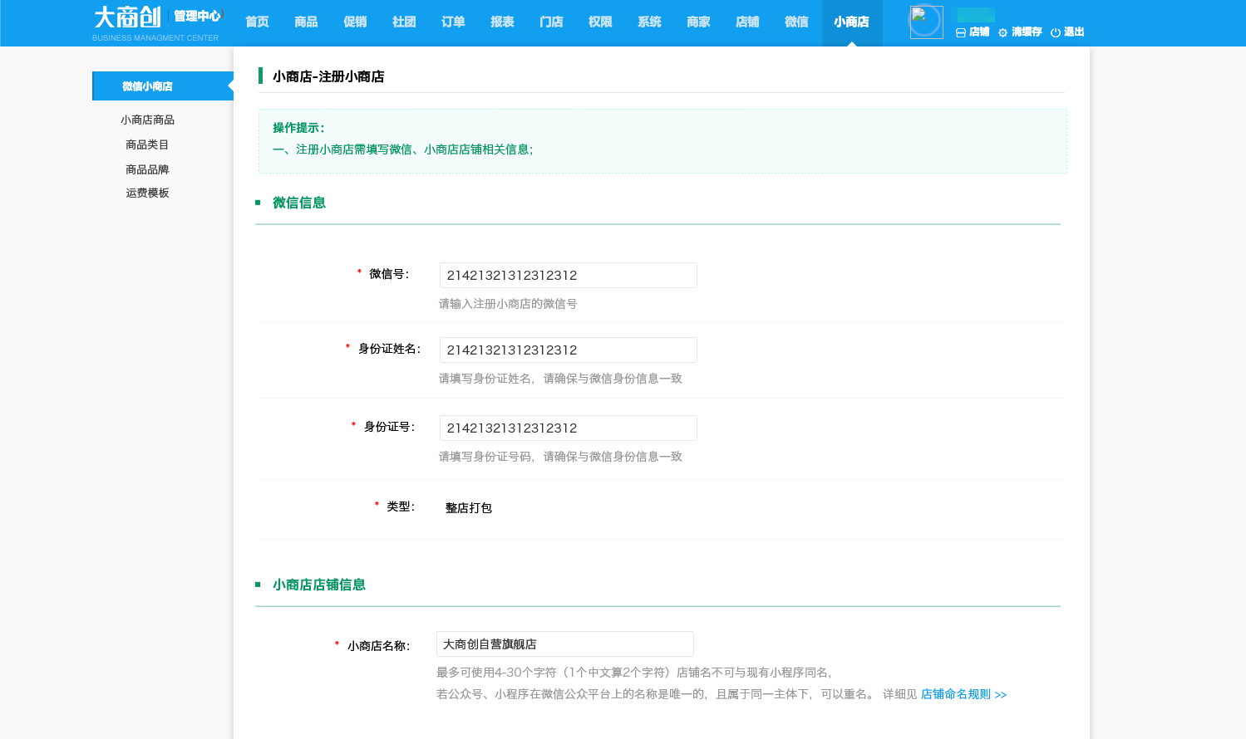Select the 小商店 nav tab
The height and width of the screenshot is (739, 1246).
(x=852, y=22)
